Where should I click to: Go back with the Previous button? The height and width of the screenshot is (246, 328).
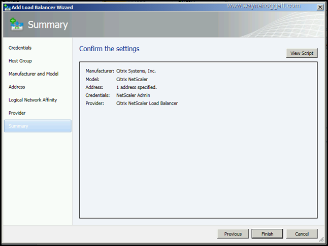click(233, 234)
